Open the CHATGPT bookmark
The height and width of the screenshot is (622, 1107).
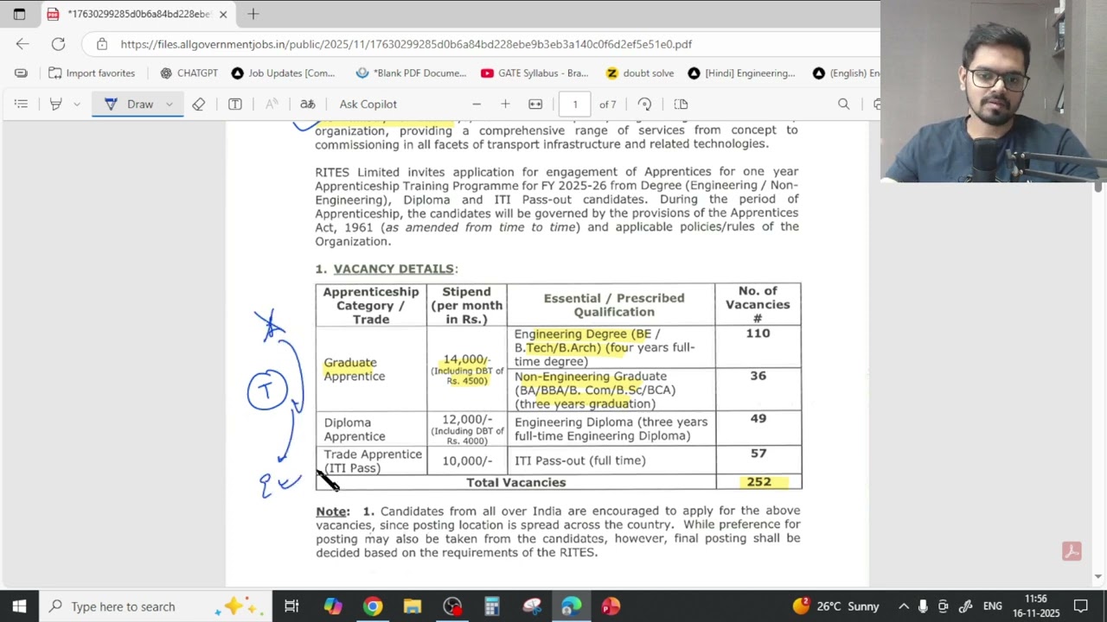tap(189, 73)
